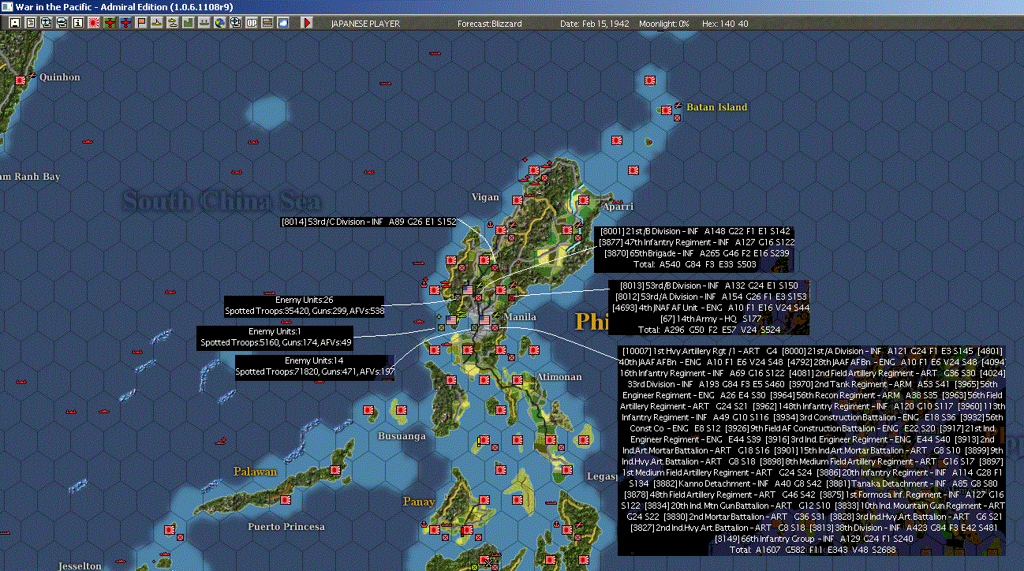
Task: Click the Total A1607 G582 summary line
Action: coord(813,550)
